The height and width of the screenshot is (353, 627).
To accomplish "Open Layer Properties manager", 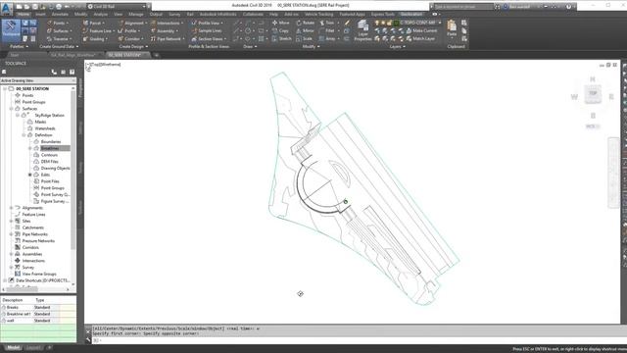I will pyautogui.click(x=363, y=30).
